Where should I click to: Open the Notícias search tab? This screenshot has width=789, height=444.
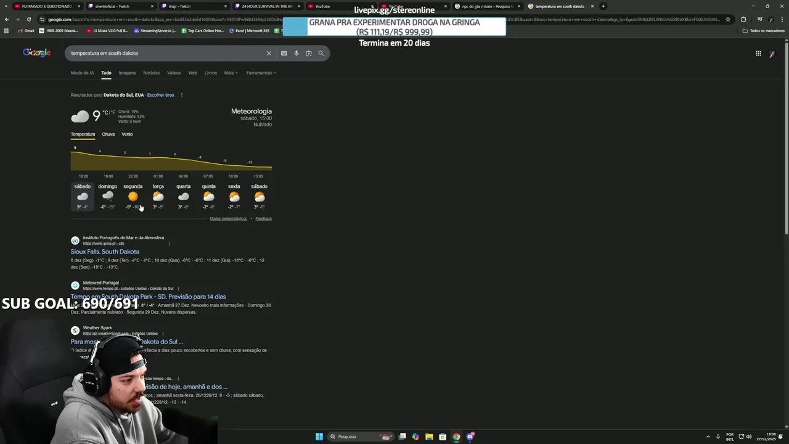tap(152, 73)
